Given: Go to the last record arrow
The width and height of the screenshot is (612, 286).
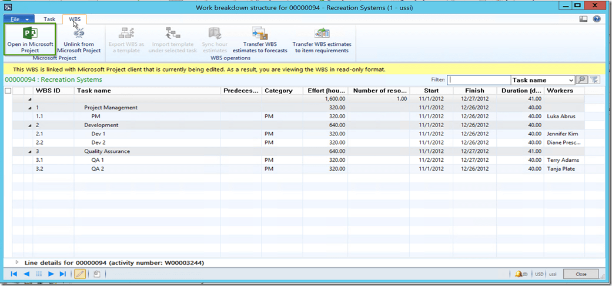Looking at the screenshot, I should click(x=63, y=274).
